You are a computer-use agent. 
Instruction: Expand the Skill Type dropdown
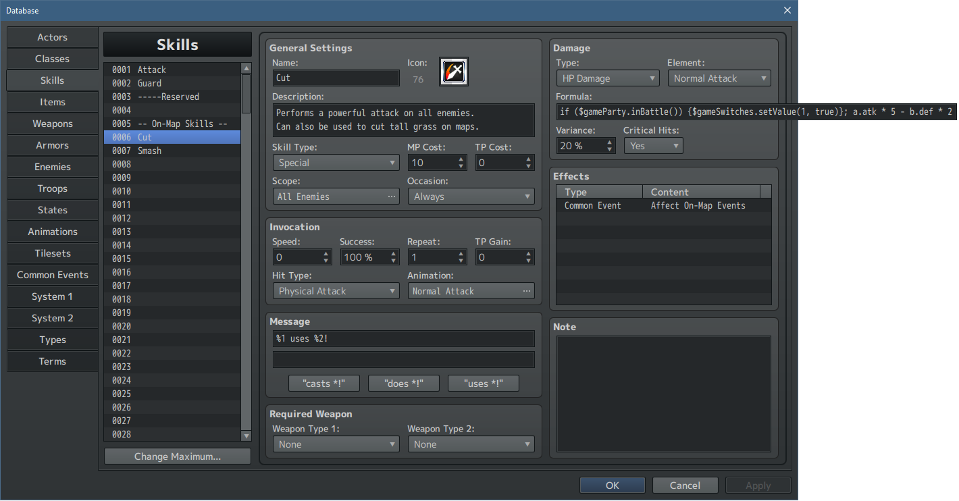click(336, 163)
